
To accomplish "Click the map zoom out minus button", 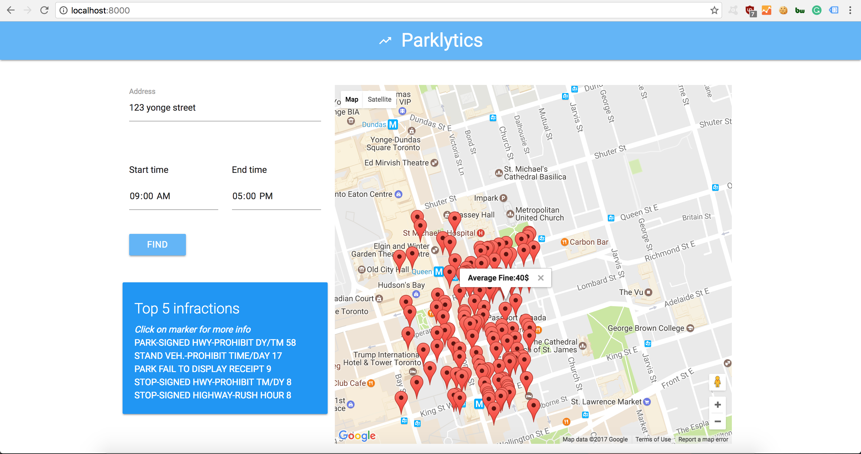I will tap(717, 421).
